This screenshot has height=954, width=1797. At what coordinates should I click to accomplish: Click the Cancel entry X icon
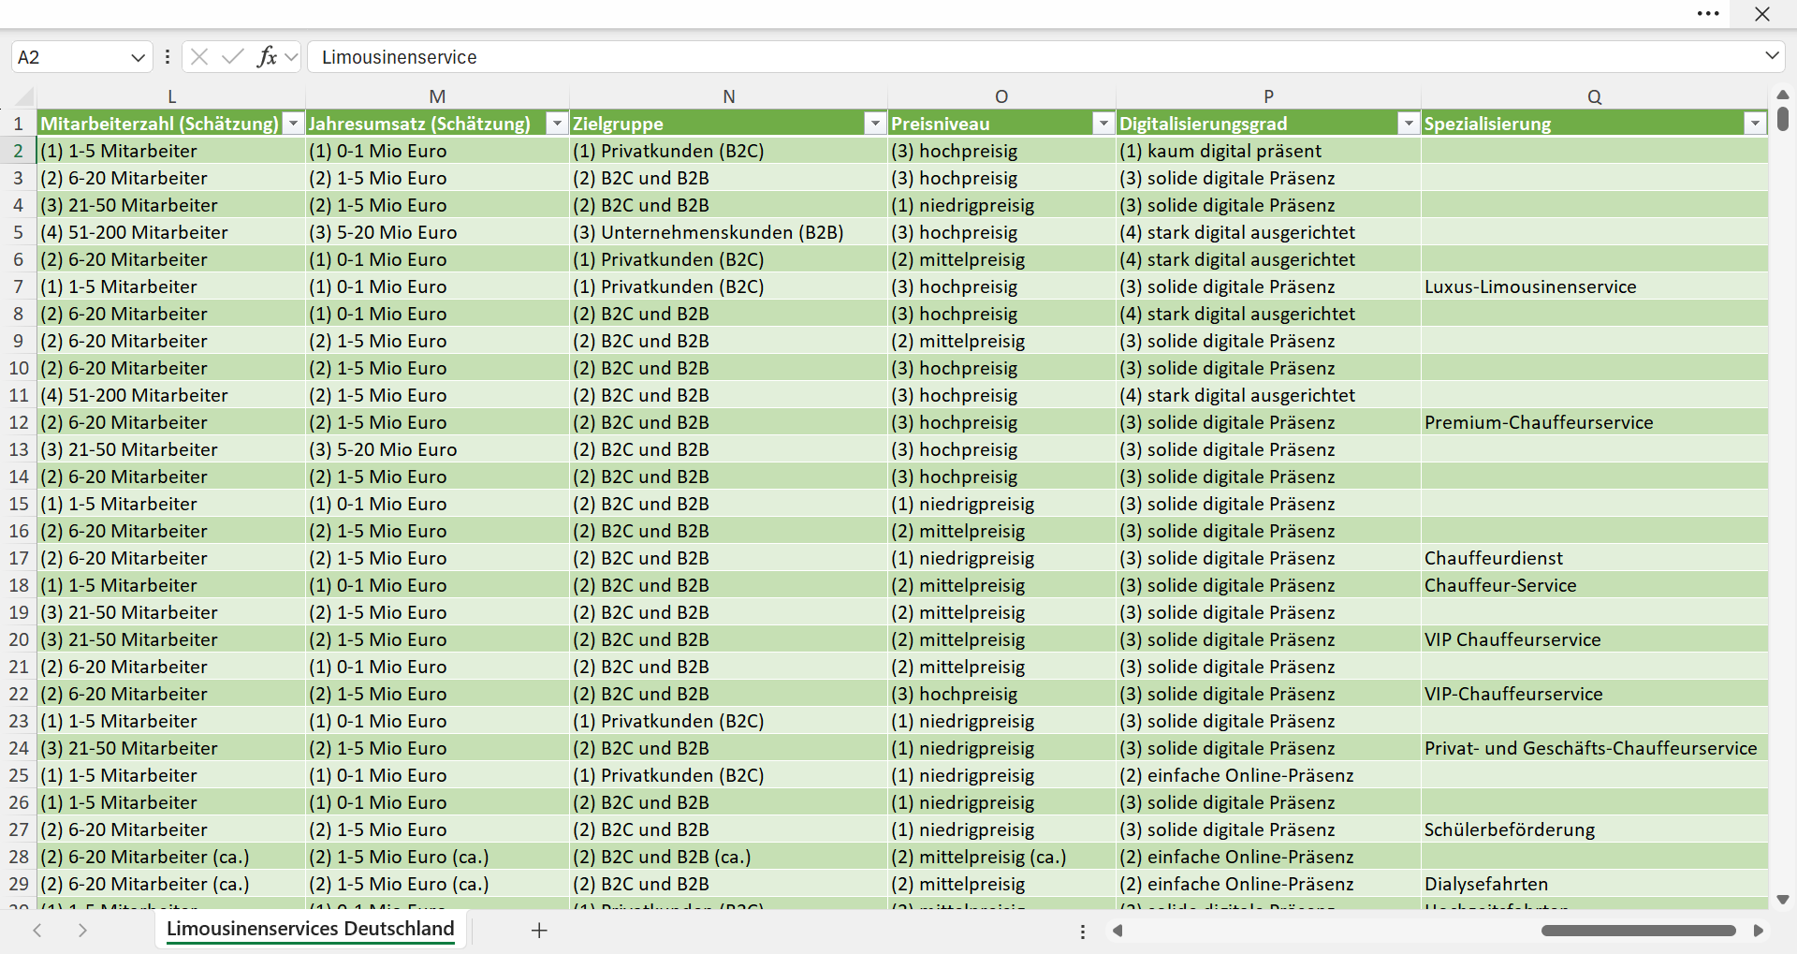[x=199, y=57]
